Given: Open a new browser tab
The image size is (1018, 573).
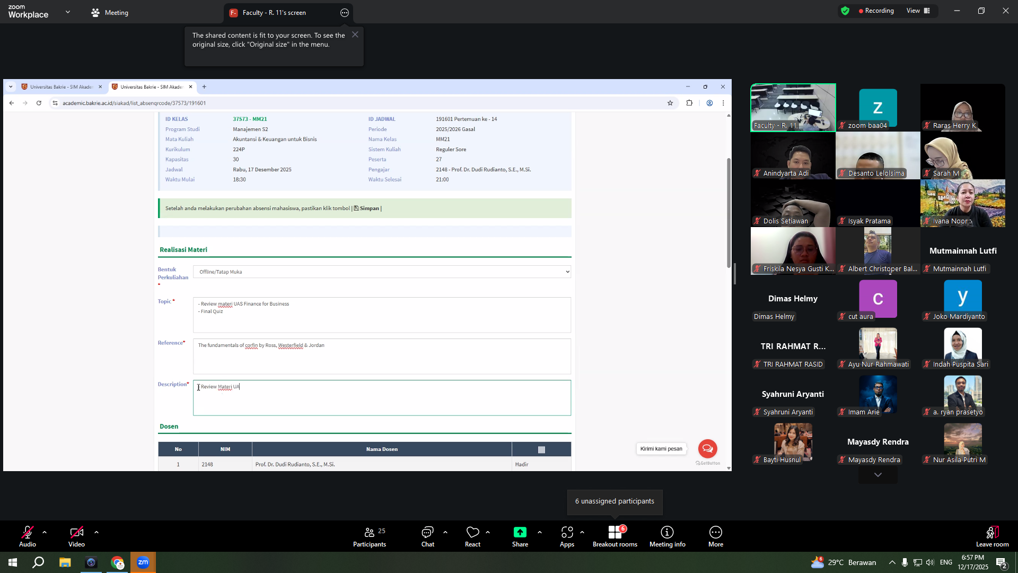Looking at the screenshot, I should click(204, 87).
